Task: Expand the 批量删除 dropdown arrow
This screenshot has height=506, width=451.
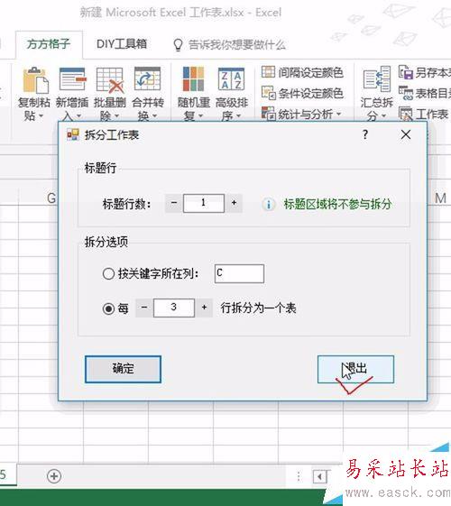Action: tap(116, 115)
